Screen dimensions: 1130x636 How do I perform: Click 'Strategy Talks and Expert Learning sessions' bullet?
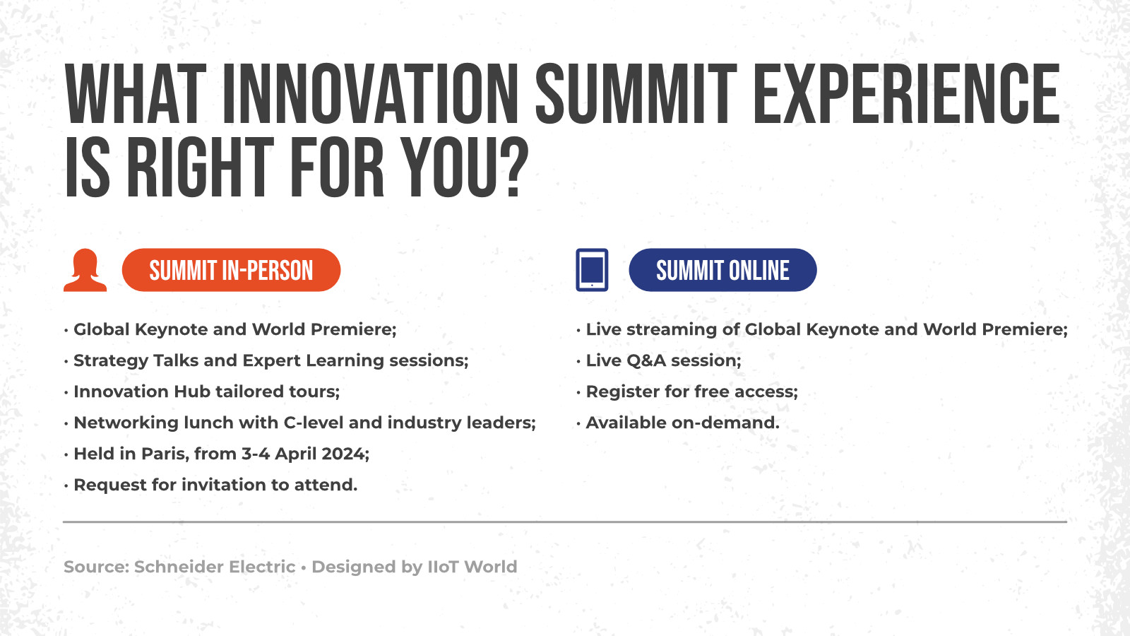tap(266, 360)
